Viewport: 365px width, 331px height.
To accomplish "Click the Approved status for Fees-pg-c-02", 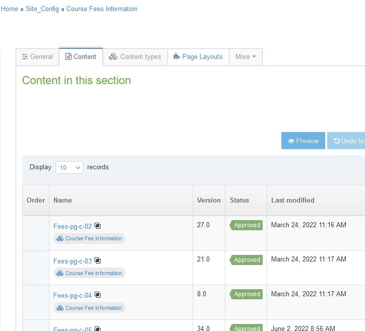I will (x=246, y=225).
